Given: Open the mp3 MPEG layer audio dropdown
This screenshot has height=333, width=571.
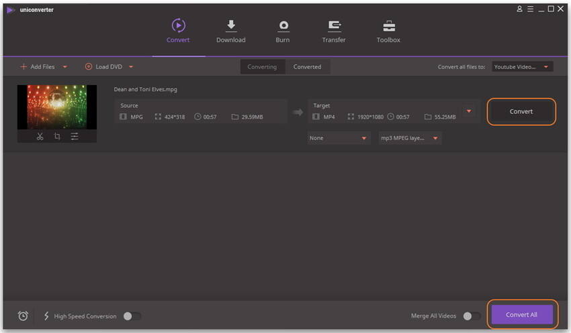Looking at the screenshot, I should click(x=410, y=138).
